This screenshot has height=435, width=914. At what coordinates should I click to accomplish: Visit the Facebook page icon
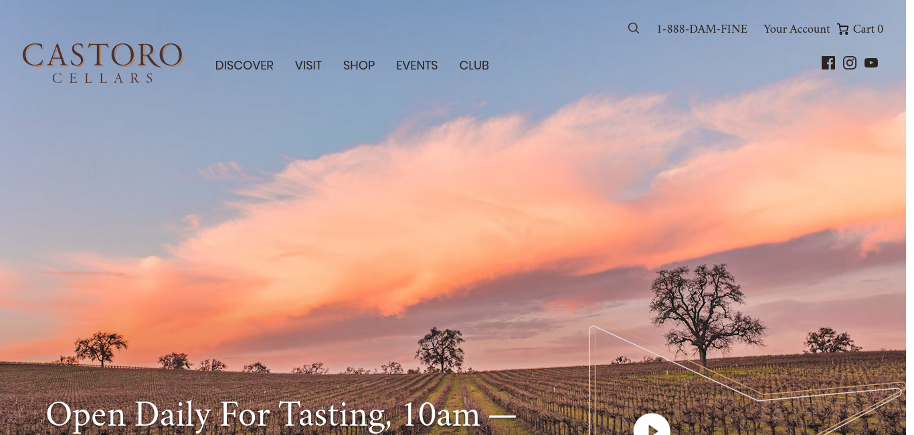click(x=828, y=63)
